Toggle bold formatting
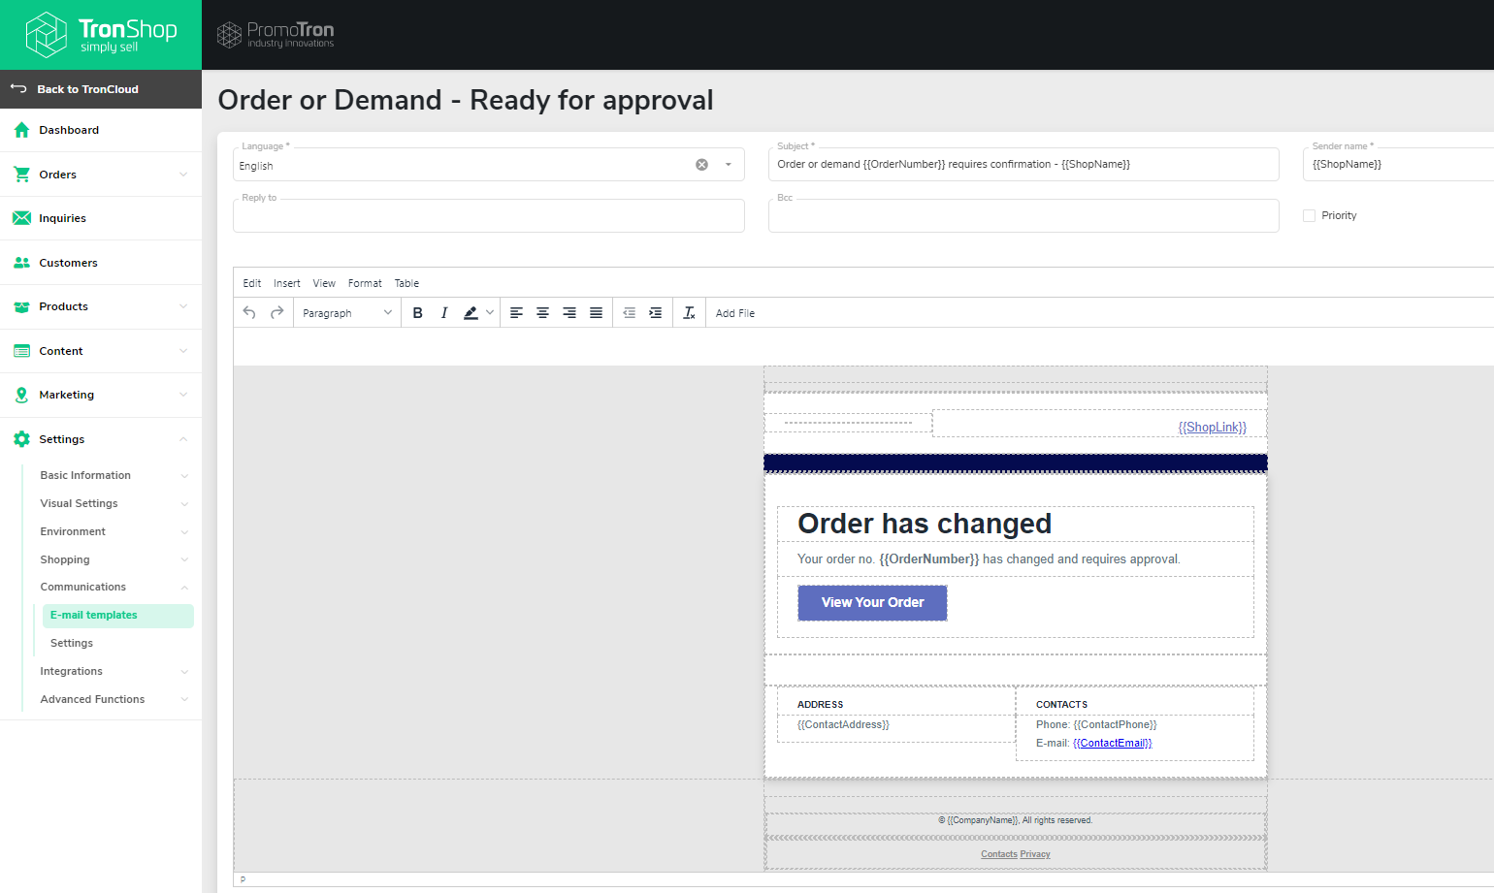 pyautogui.click(x=418, y=312)
